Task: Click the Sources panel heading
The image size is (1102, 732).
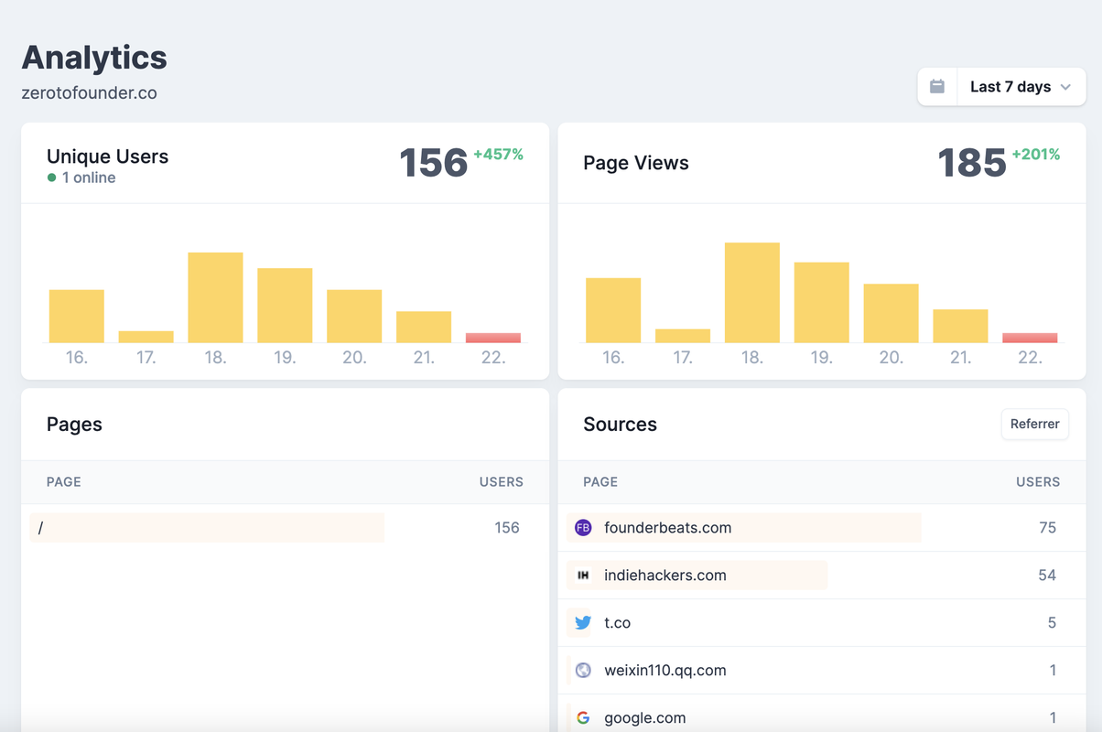Action: pyautogui.click(x=621, y=425)
